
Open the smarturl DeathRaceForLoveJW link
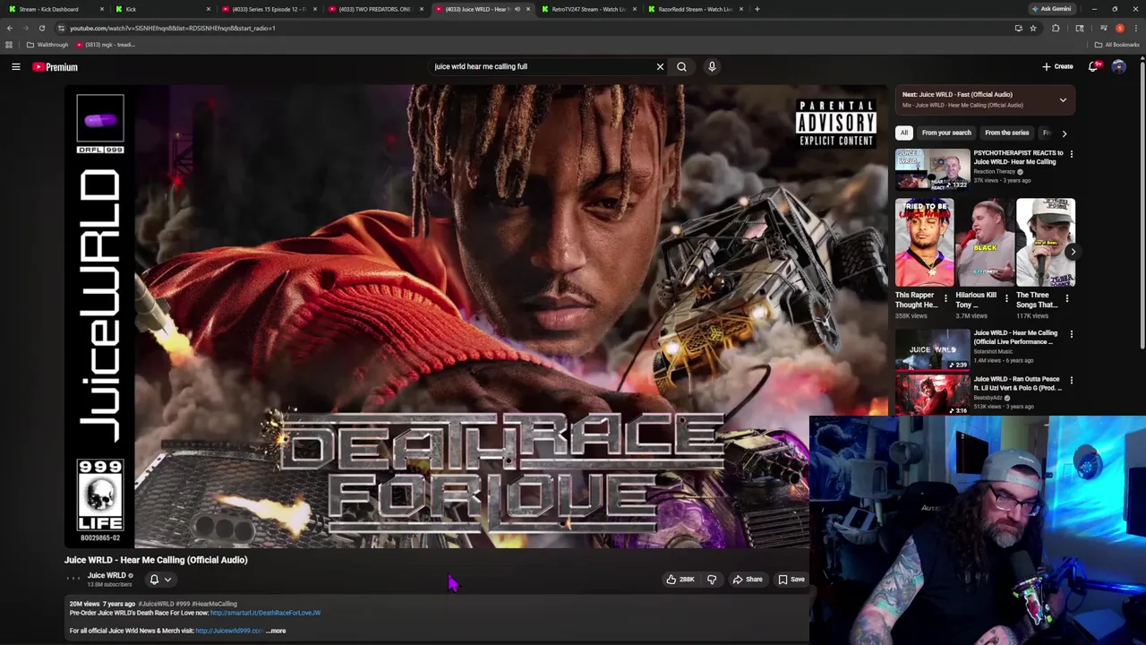click(265, 613)
